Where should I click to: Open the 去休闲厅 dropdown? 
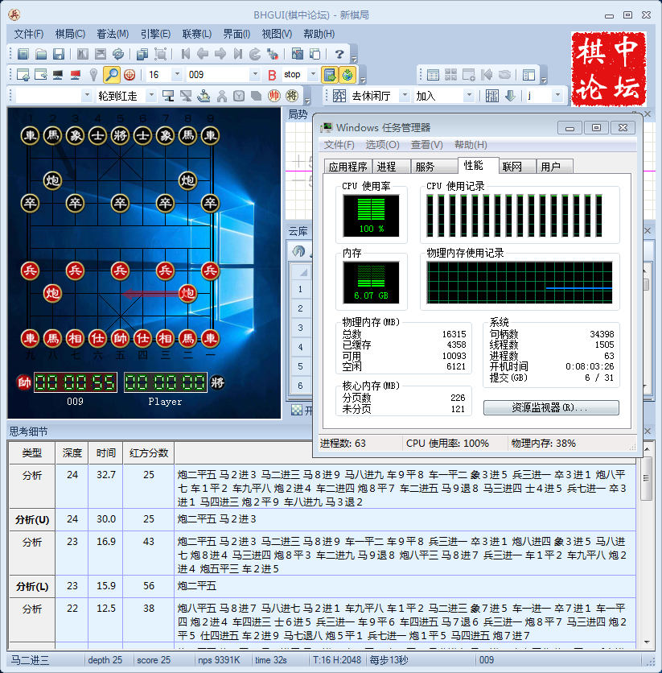coord(405,95)
